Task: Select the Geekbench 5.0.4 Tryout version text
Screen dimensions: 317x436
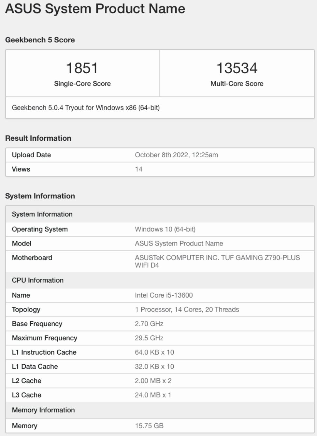Action: 86,108
